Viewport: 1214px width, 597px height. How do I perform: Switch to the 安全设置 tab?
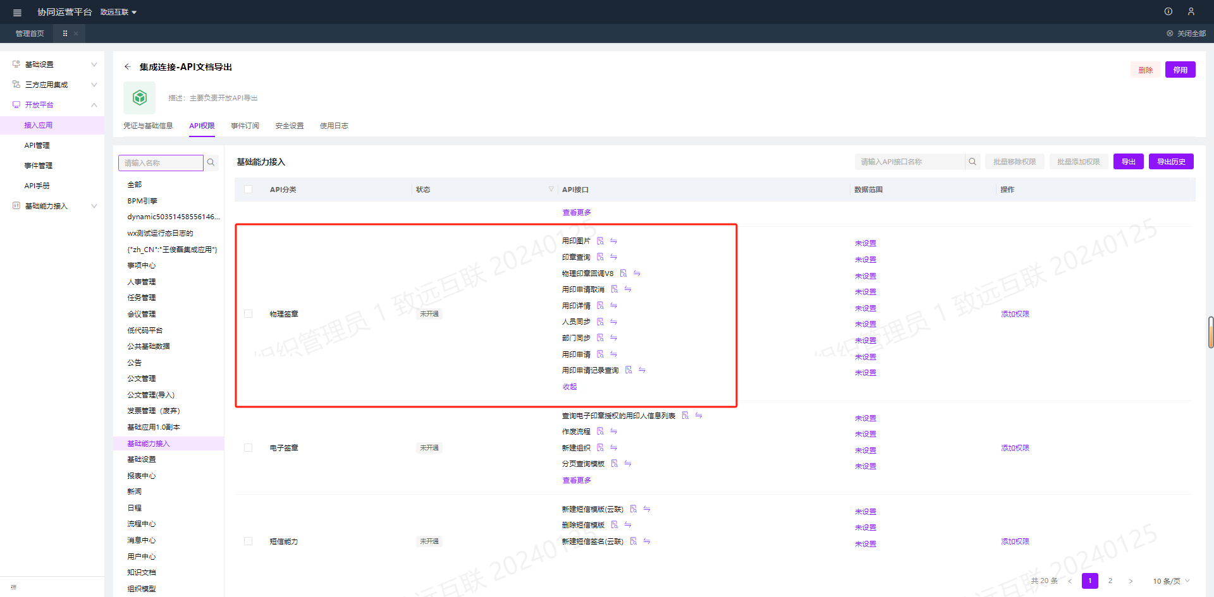point(290,126)
